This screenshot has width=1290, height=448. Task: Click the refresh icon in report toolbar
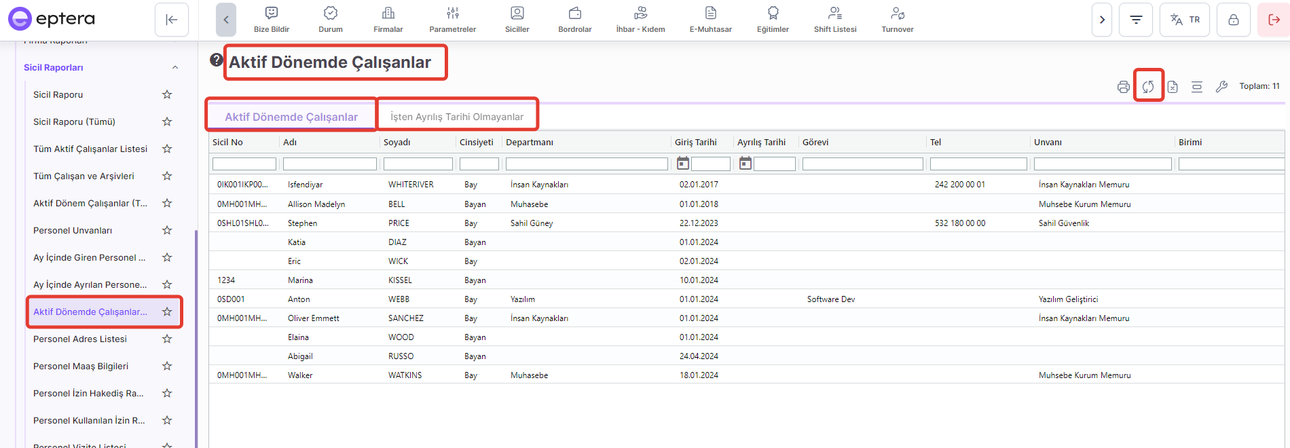click(x=1148, y=86)
